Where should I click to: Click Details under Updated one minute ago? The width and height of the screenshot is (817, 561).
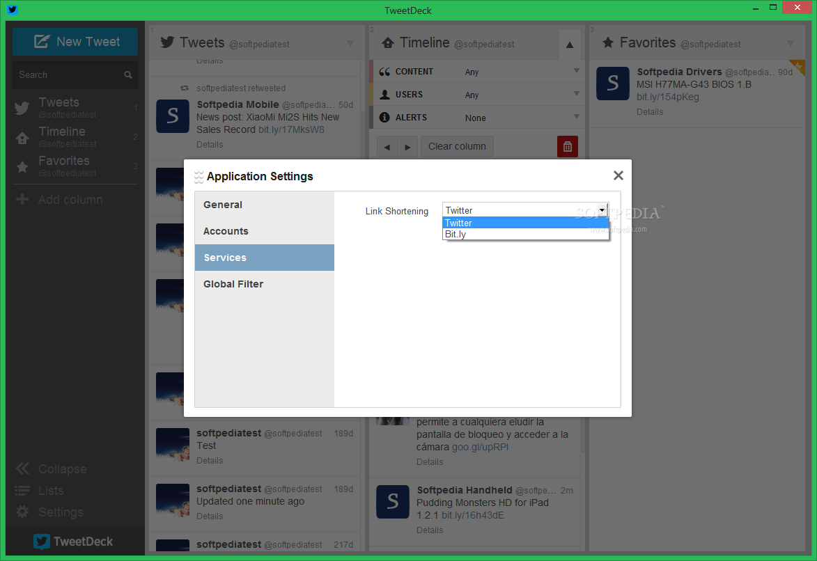tap(210, 516)
